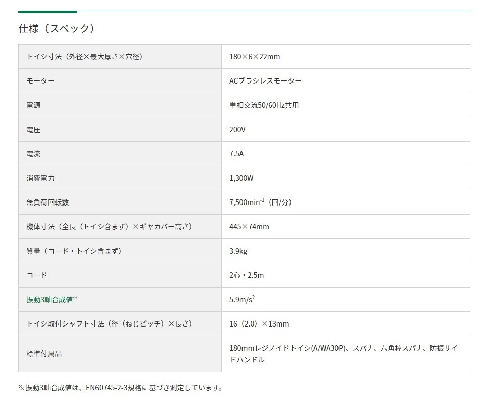Image resolution: width=483 pixels, height=408 pixels.
Task: Select the 質量（コード・トイシ含まず） label
Action: (74, 251)
